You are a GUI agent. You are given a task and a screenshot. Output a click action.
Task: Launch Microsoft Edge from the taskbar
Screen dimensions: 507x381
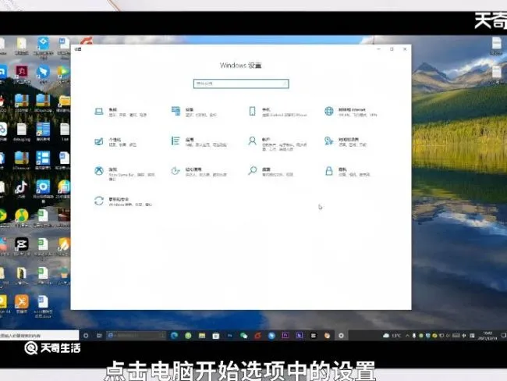tap(174, 336)
